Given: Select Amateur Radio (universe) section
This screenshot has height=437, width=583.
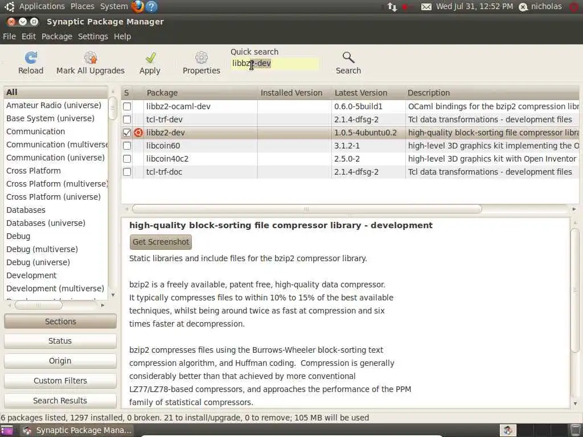Looking at the screenshot, I should (x=56, y=105).
